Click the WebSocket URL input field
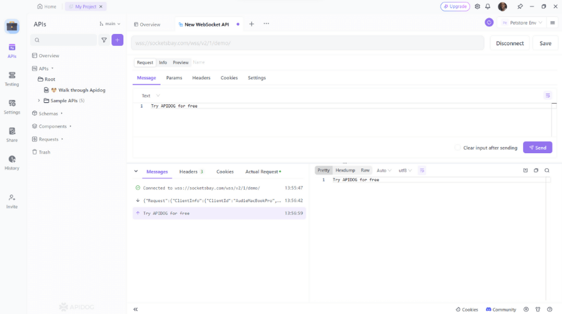This screenshot has height=314, width=562. pos(308,43)
